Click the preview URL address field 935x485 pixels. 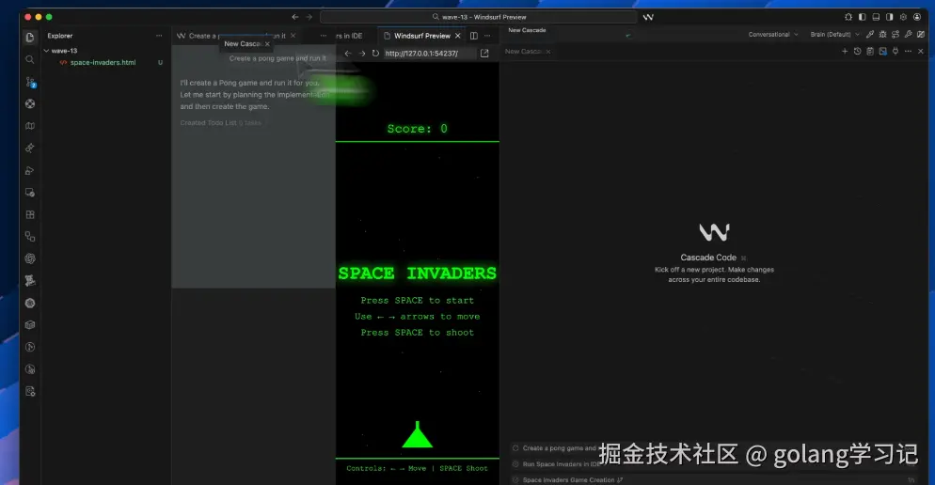pyautogui.click(x=428, y=53)
